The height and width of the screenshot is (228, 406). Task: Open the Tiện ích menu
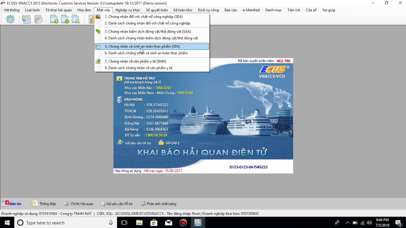[294, 10]
